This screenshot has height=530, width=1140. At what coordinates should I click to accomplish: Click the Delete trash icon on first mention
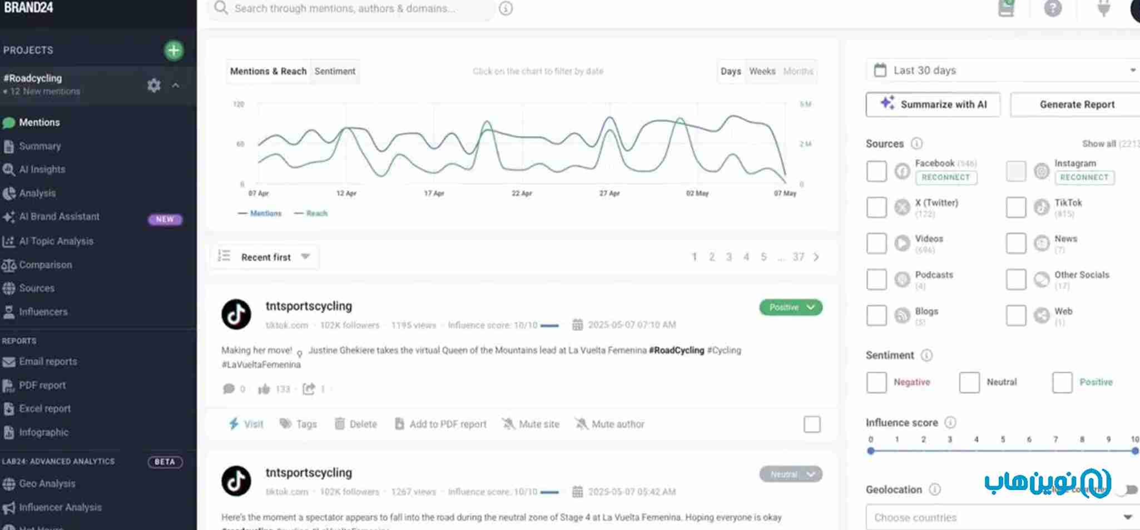(340, 424)
